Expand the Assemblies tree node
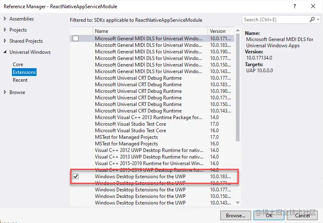This screenshot has width=323, height=223. coord(5,19)
